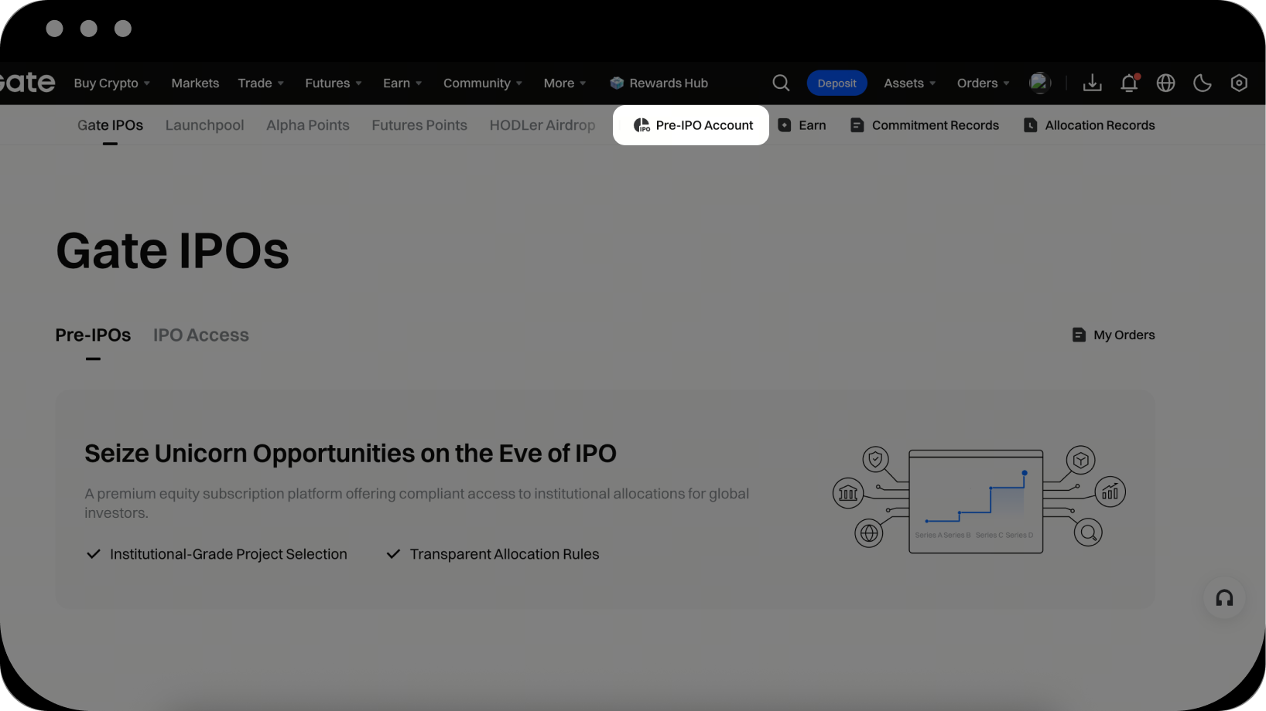The height and width of the screenshot is (711, 1266).
Task: Expand the Assets dropdown
Action: [x=910, y=83]
